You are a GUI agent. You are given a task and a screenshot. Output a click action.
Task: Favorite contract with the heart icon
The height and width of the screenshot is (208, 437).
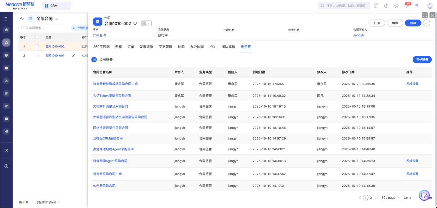click(x=135, y=23)
